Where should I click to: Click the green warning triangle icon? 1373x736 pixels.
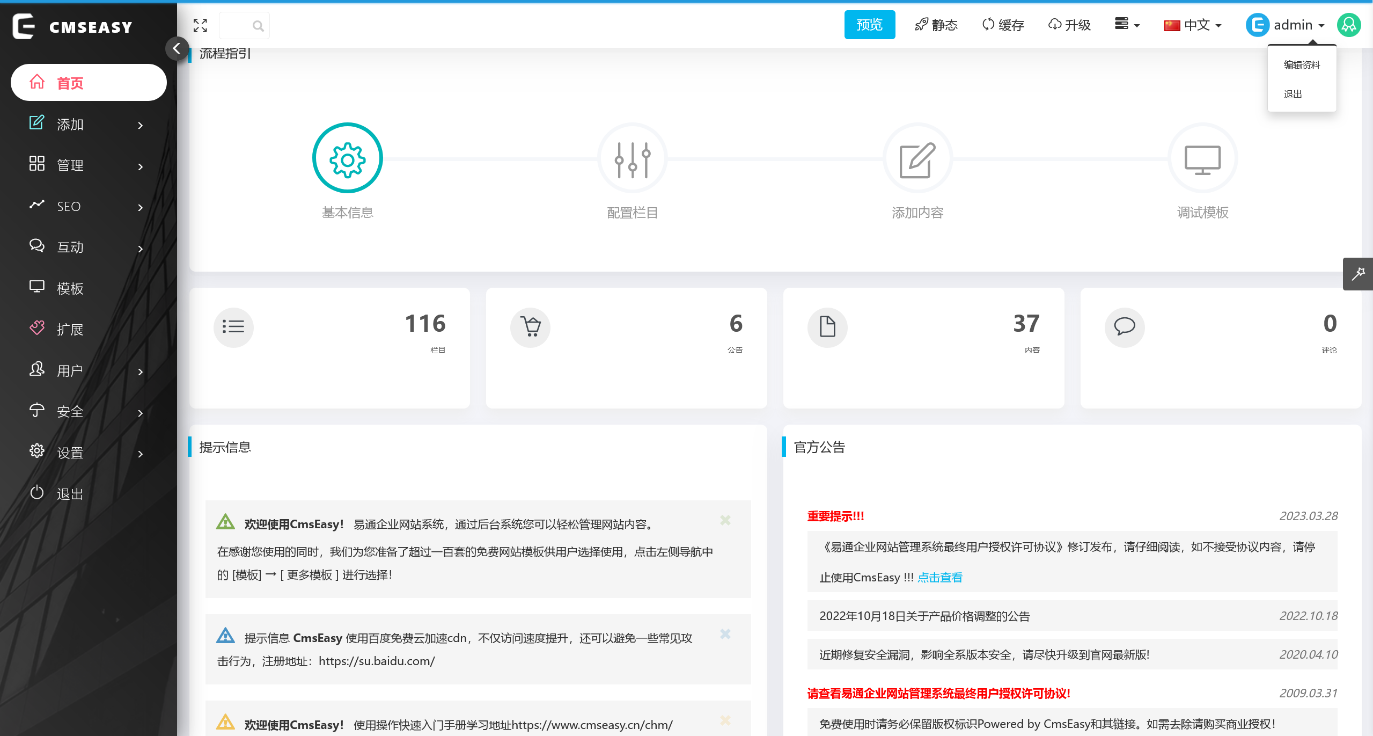click(225, 522)
